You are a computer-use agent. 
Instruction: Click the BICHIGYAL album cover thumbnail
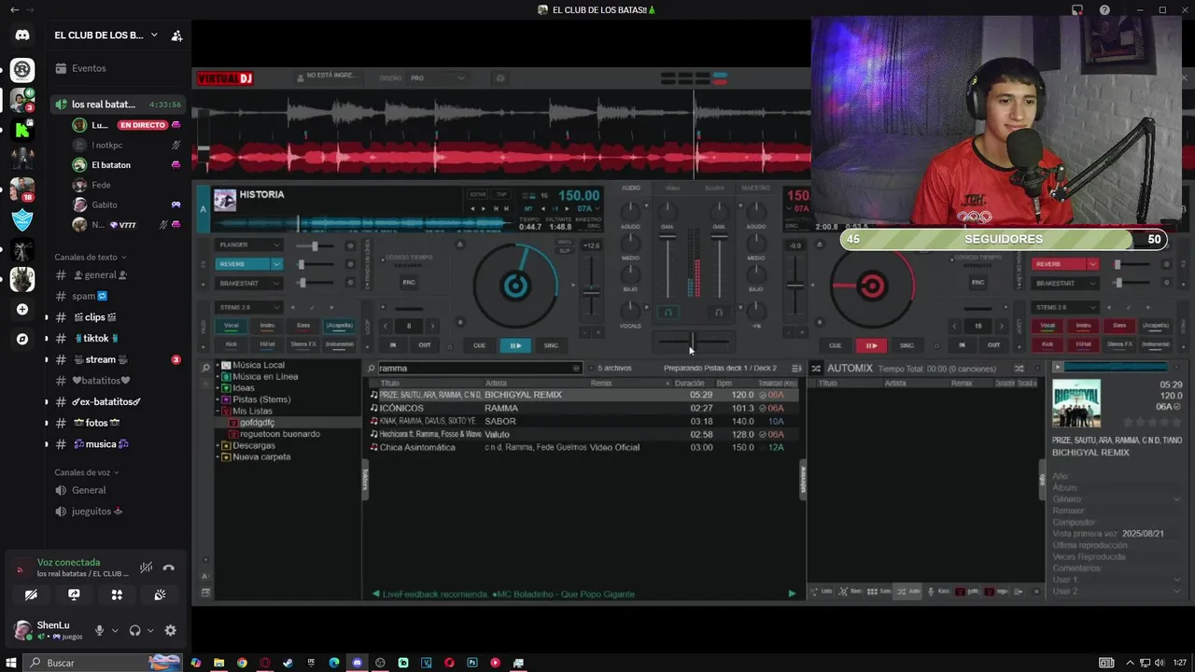1076,403
